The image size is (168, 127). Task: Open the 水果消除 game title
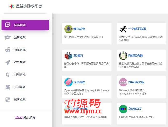pyautogui.click(x=79, y=82)
